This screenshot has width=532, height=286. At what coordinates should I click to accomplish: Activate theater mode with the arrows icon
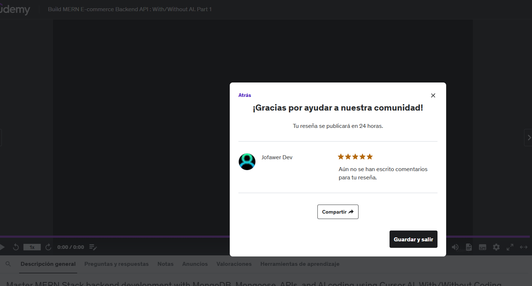pyautogui.click(x=523, y=247)
